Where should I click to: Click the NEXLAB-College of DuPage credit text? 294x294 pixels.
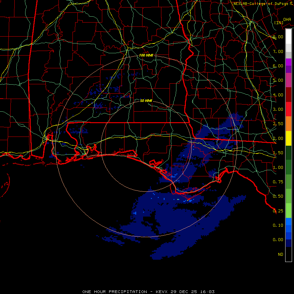coord(263,4)
